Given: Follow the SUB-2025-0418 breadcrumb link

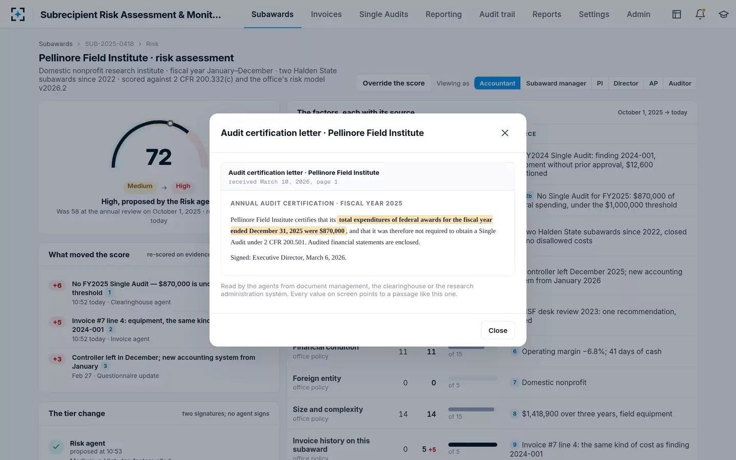Looking at the screenshot, I should 109,44.
